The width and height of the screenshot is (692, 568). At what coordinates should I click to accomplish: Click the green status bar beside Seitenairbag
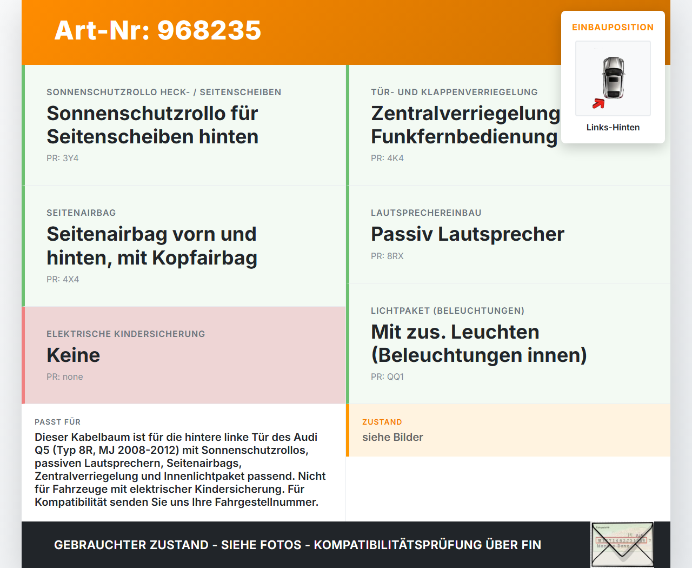(23, 246)
